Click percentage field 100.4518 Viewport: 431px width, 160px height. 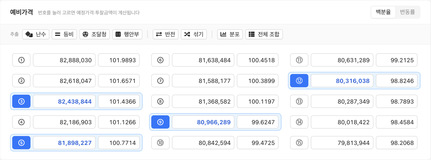(x=258, y=60)
